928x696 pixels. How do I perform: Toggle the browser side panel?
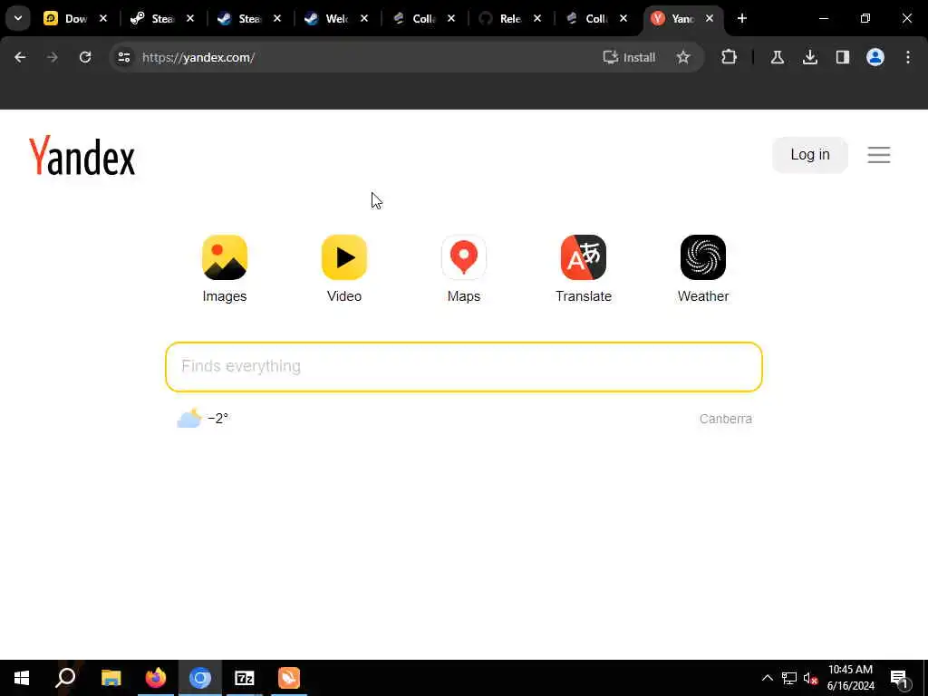pyautogui.click(x=842, y=57)
